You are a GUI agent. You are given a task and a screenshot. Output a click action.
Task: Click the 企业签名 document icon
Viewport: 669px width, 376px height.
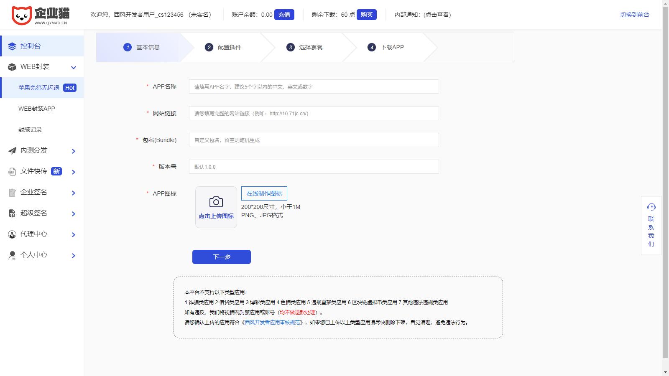tap(12, 192)
